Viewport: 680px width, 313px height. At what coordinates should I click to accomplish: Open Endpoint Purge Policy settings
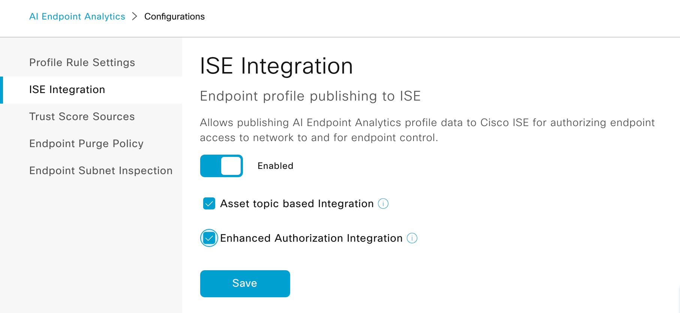tap(87, 144)
